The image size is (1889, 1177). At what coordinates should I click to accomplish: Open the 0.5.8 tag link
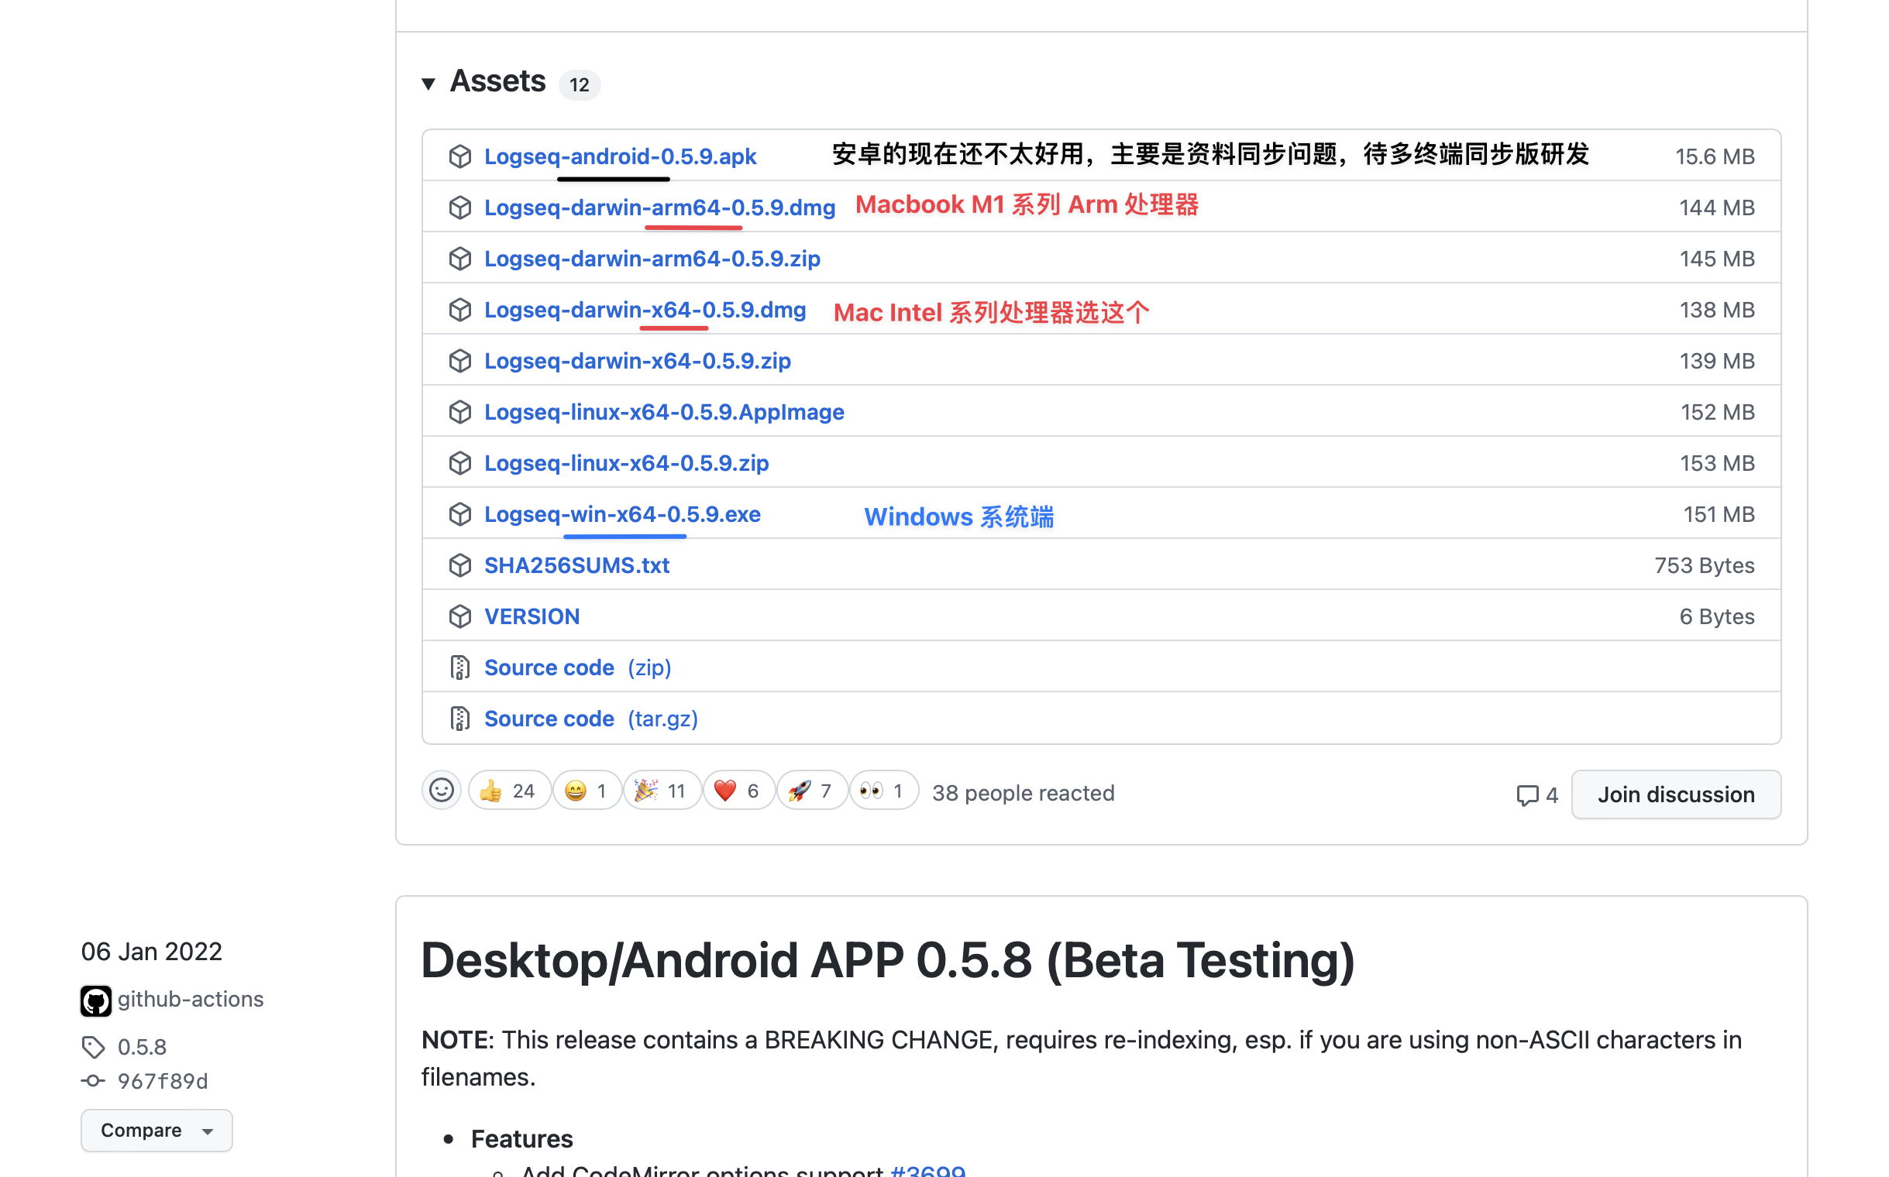pos(143,1047)
